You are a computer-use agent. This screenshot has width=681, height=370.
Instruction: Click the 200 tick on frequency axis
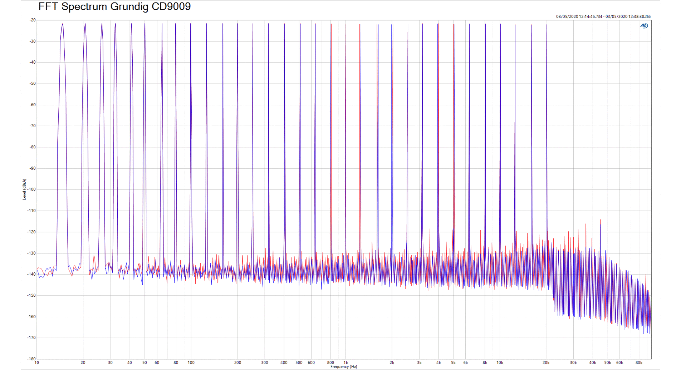coord(237,362)
